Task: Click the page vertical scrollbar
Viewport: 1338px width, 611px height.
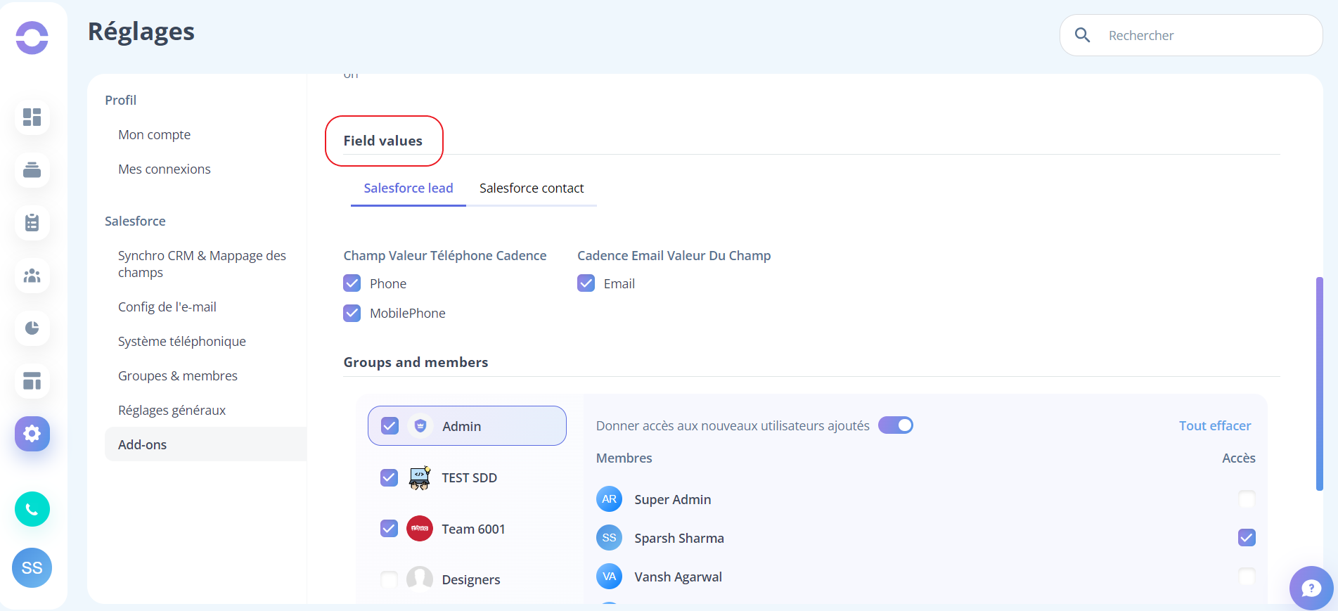Action: [x=1320, y=384]
